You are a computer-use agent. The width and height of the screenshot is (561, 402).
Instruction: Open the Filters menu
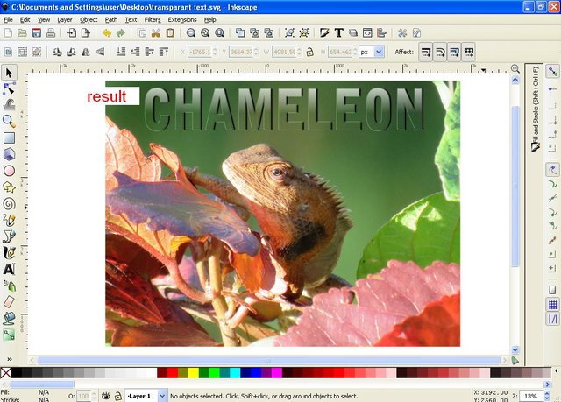[x=153, y=19]
